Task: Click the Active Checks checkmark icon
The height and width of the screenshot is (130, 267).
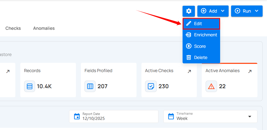Action: (x=151, y=86)
